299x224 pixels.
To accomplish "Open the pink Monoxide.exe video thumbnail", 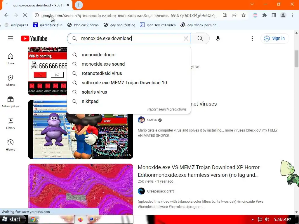I will coord(81,189).
